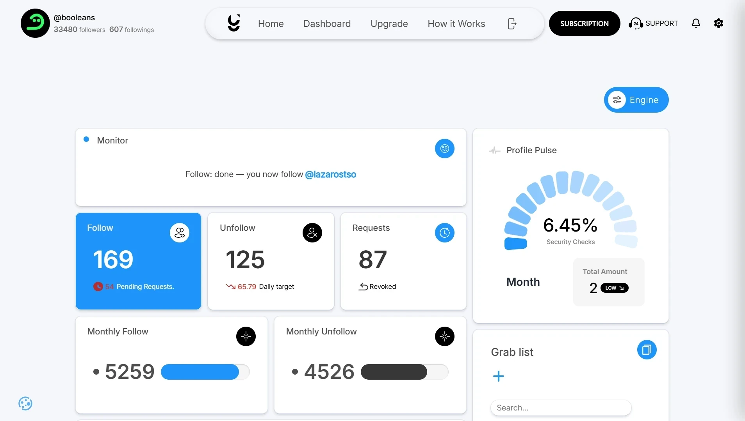Switch to the Dashboard tab
The width and height of the screenshot is (745, 421).
(x=327, y=23)
